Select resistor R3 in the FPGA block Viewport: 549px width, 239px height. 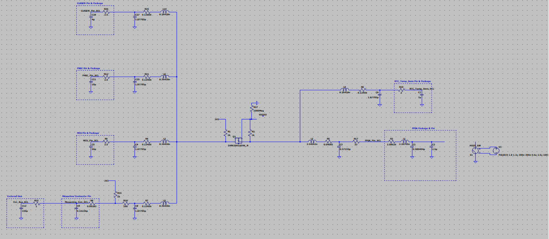(x=391, y=142)
